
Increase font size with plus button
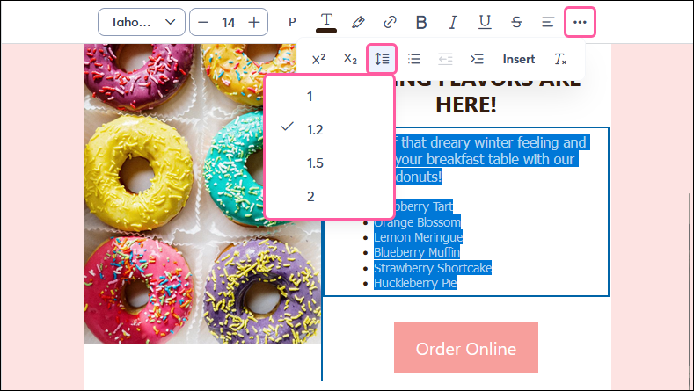pos(254,22)
